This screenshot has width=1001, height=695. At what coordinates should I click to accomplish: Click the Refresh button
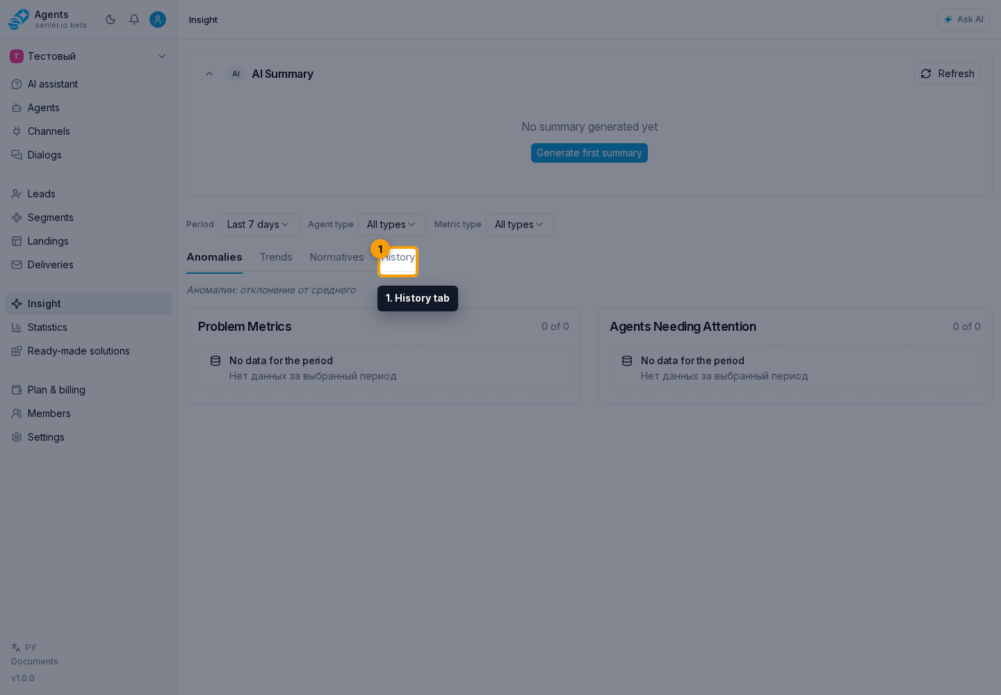click(947, 74)
